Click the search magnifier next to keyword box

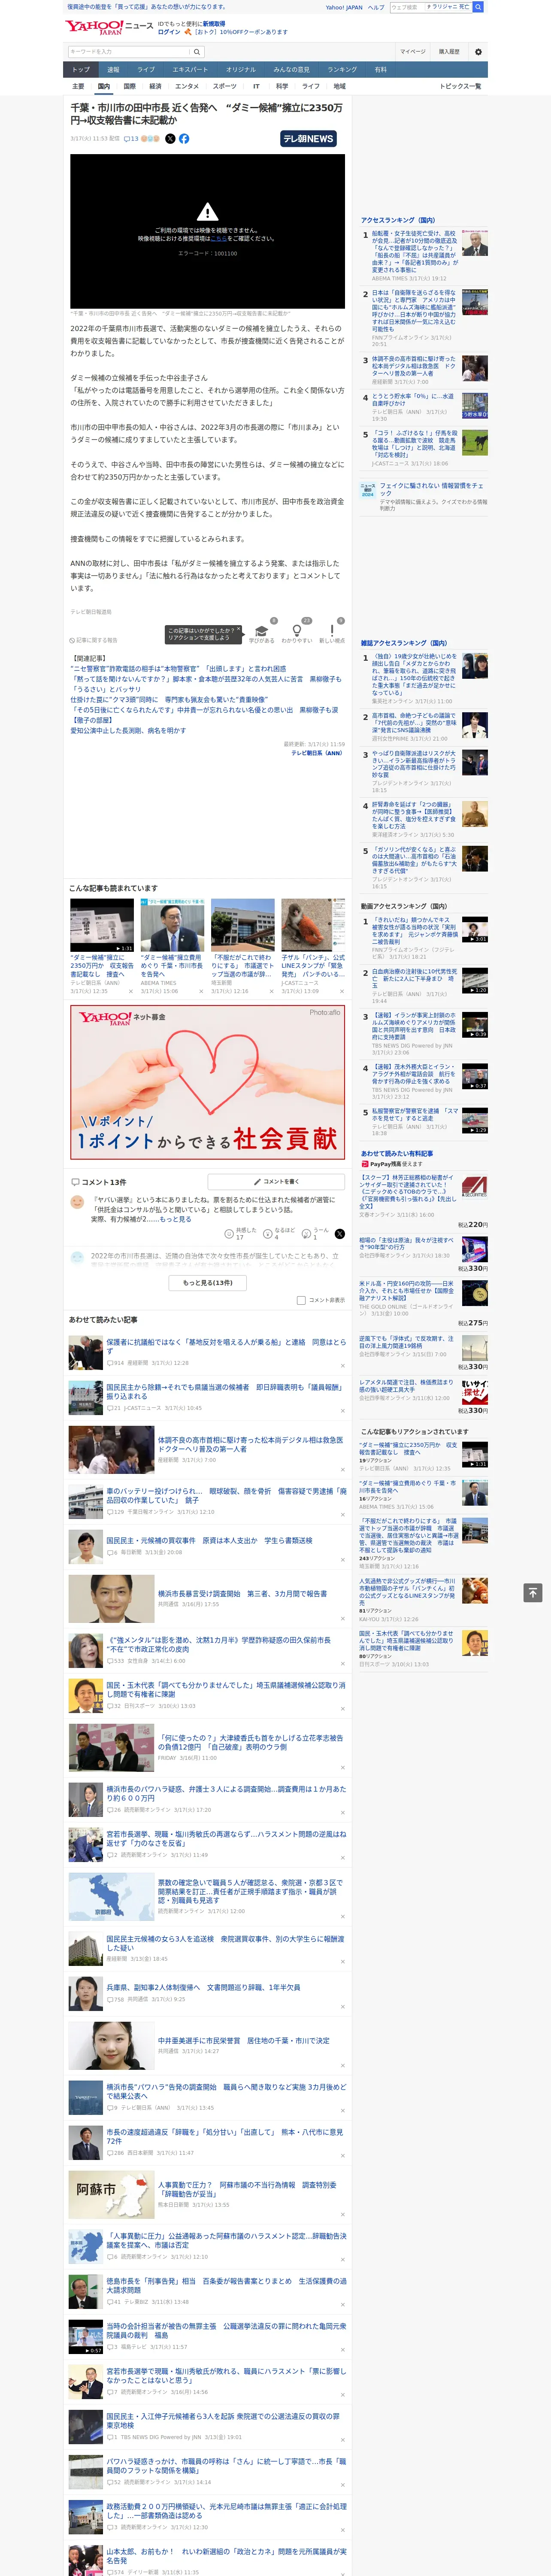197,52
